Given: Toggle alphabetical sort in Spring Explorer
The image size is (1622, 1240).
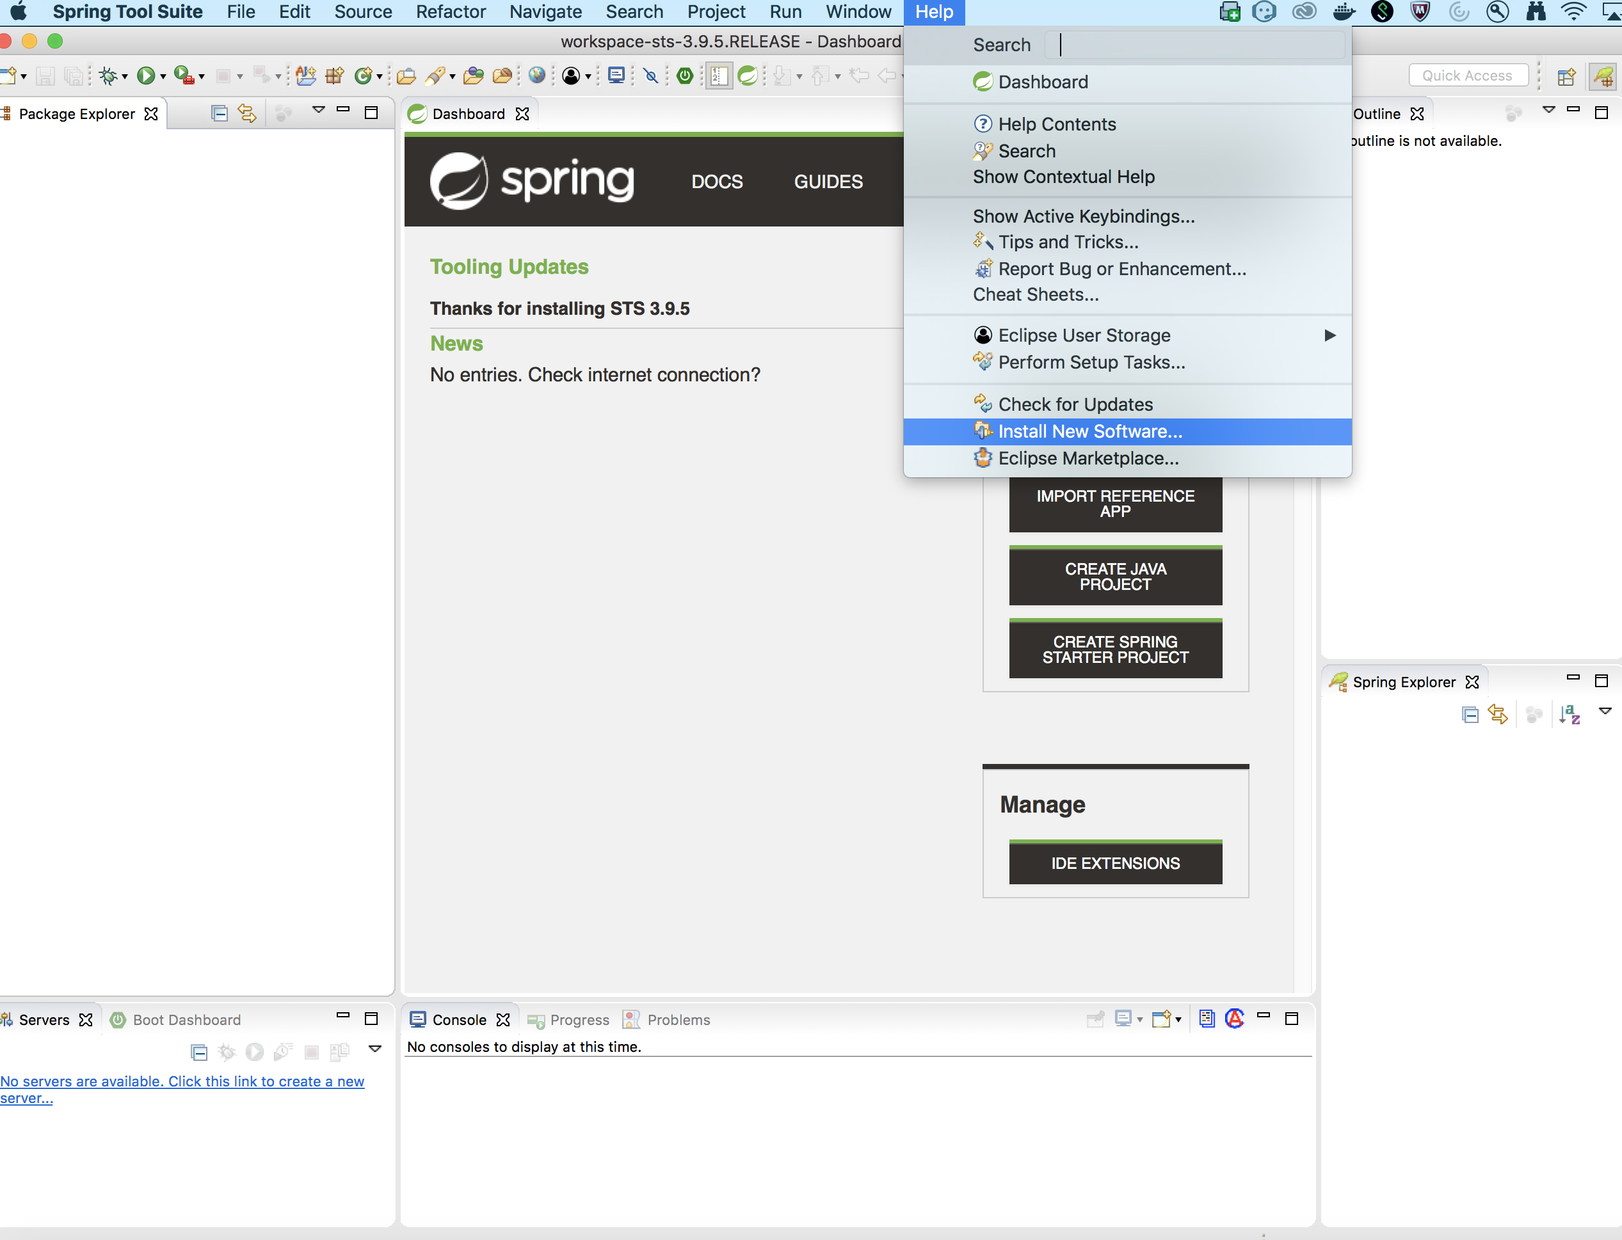Looking at the screenshot, I should point(1569,715).
